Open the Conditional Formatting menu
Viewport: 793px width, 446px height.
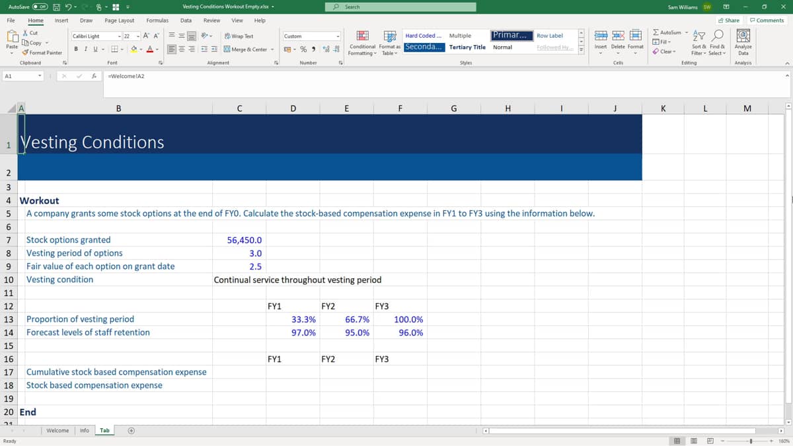(x=362, y=42)
